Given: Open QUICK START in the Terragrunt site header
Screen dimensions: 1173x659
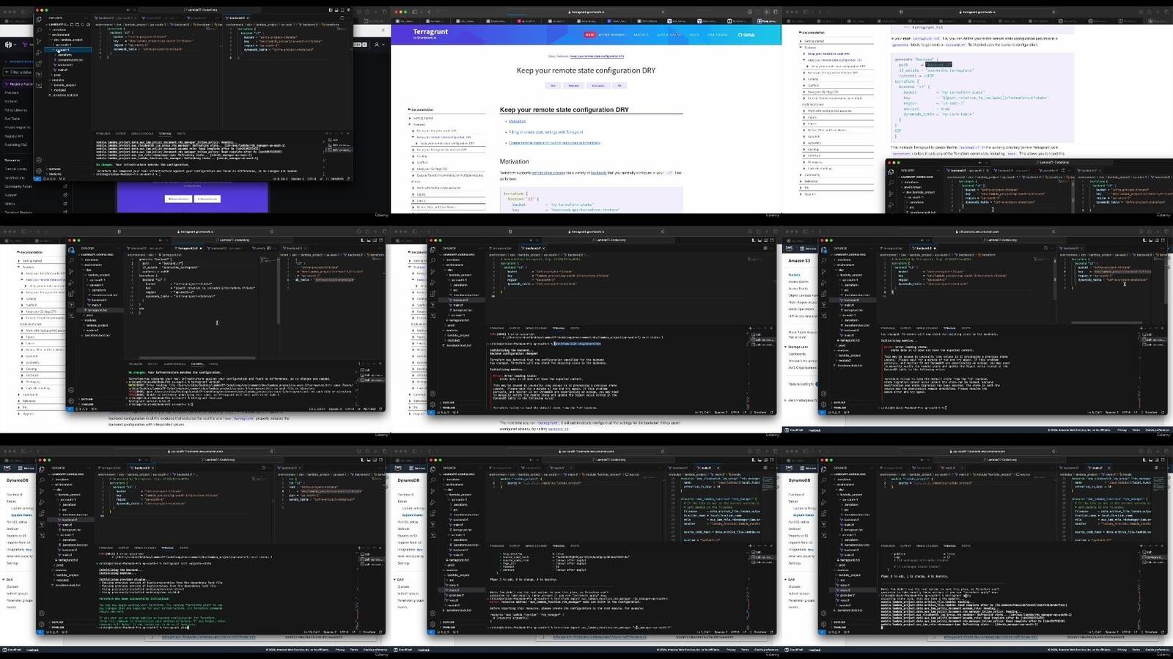Looking at the screenshot, I should click(669, 34).
